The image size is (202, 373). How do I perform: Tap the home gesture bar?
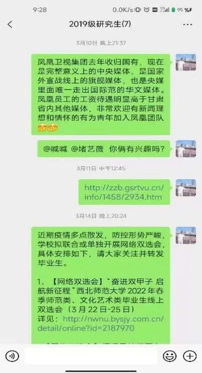[x=101, y=371]
